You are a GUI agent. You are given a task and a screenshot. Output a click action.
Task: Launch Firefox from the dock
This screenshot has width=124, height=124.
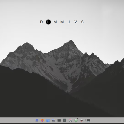pyautogui.click(x=42, y=120)
